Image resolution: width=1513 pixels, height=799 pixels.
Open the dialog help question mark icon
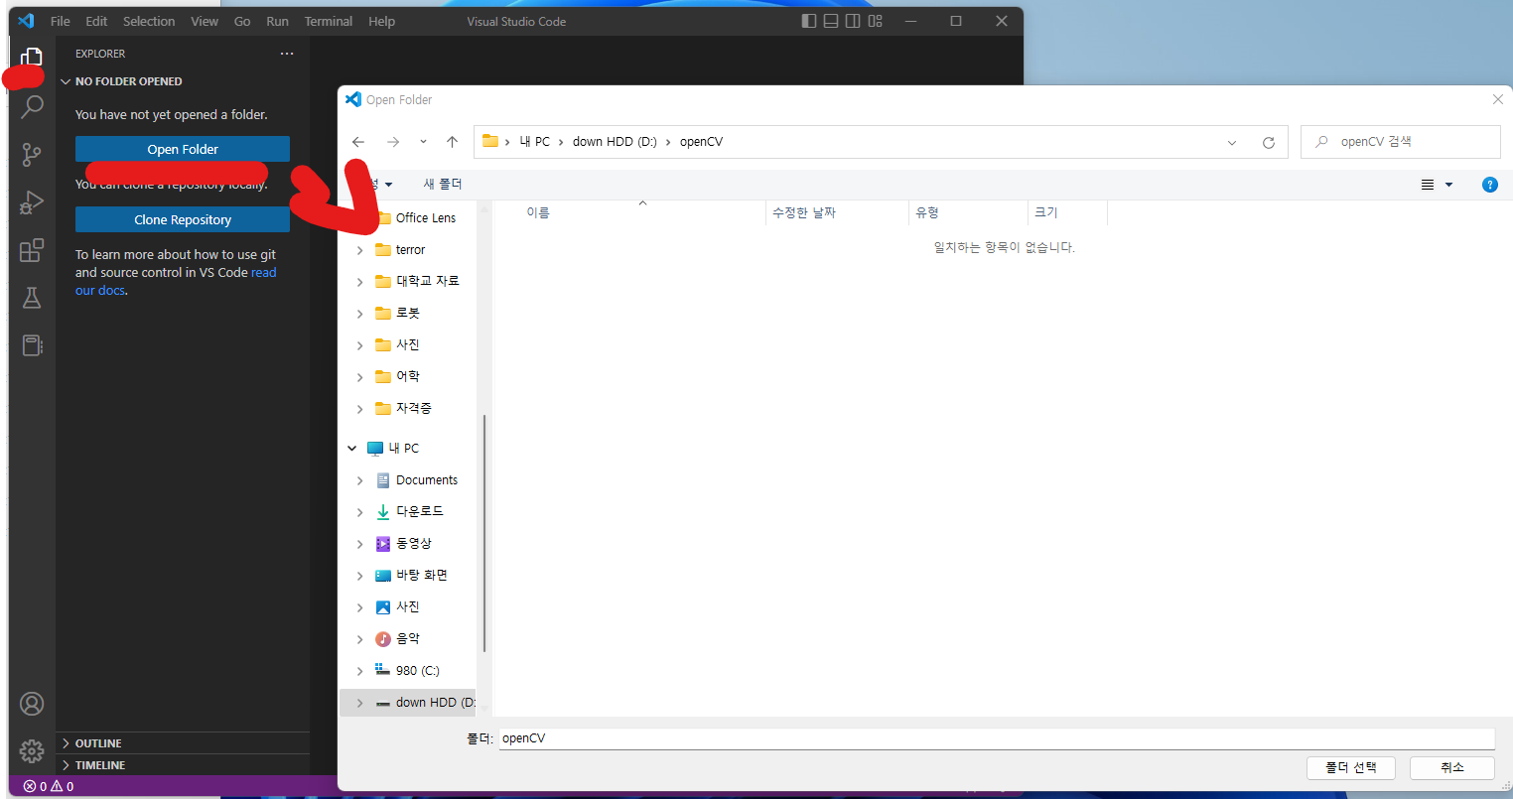1489,185
